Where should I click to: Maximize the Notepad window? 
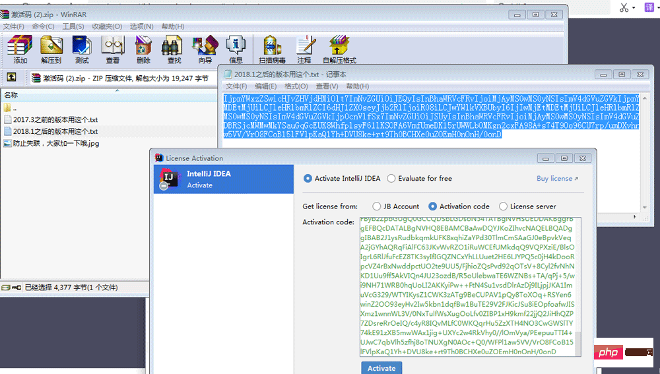622,75
